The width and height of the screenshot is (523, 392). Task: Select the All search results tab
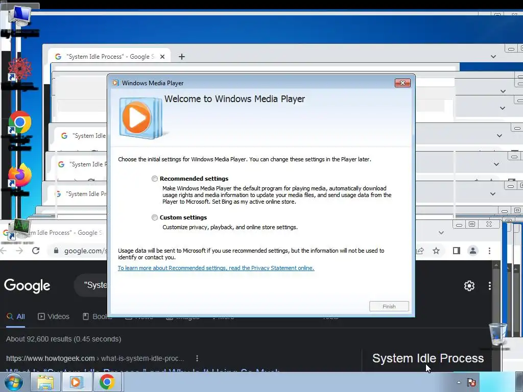(x=16, y=316)
